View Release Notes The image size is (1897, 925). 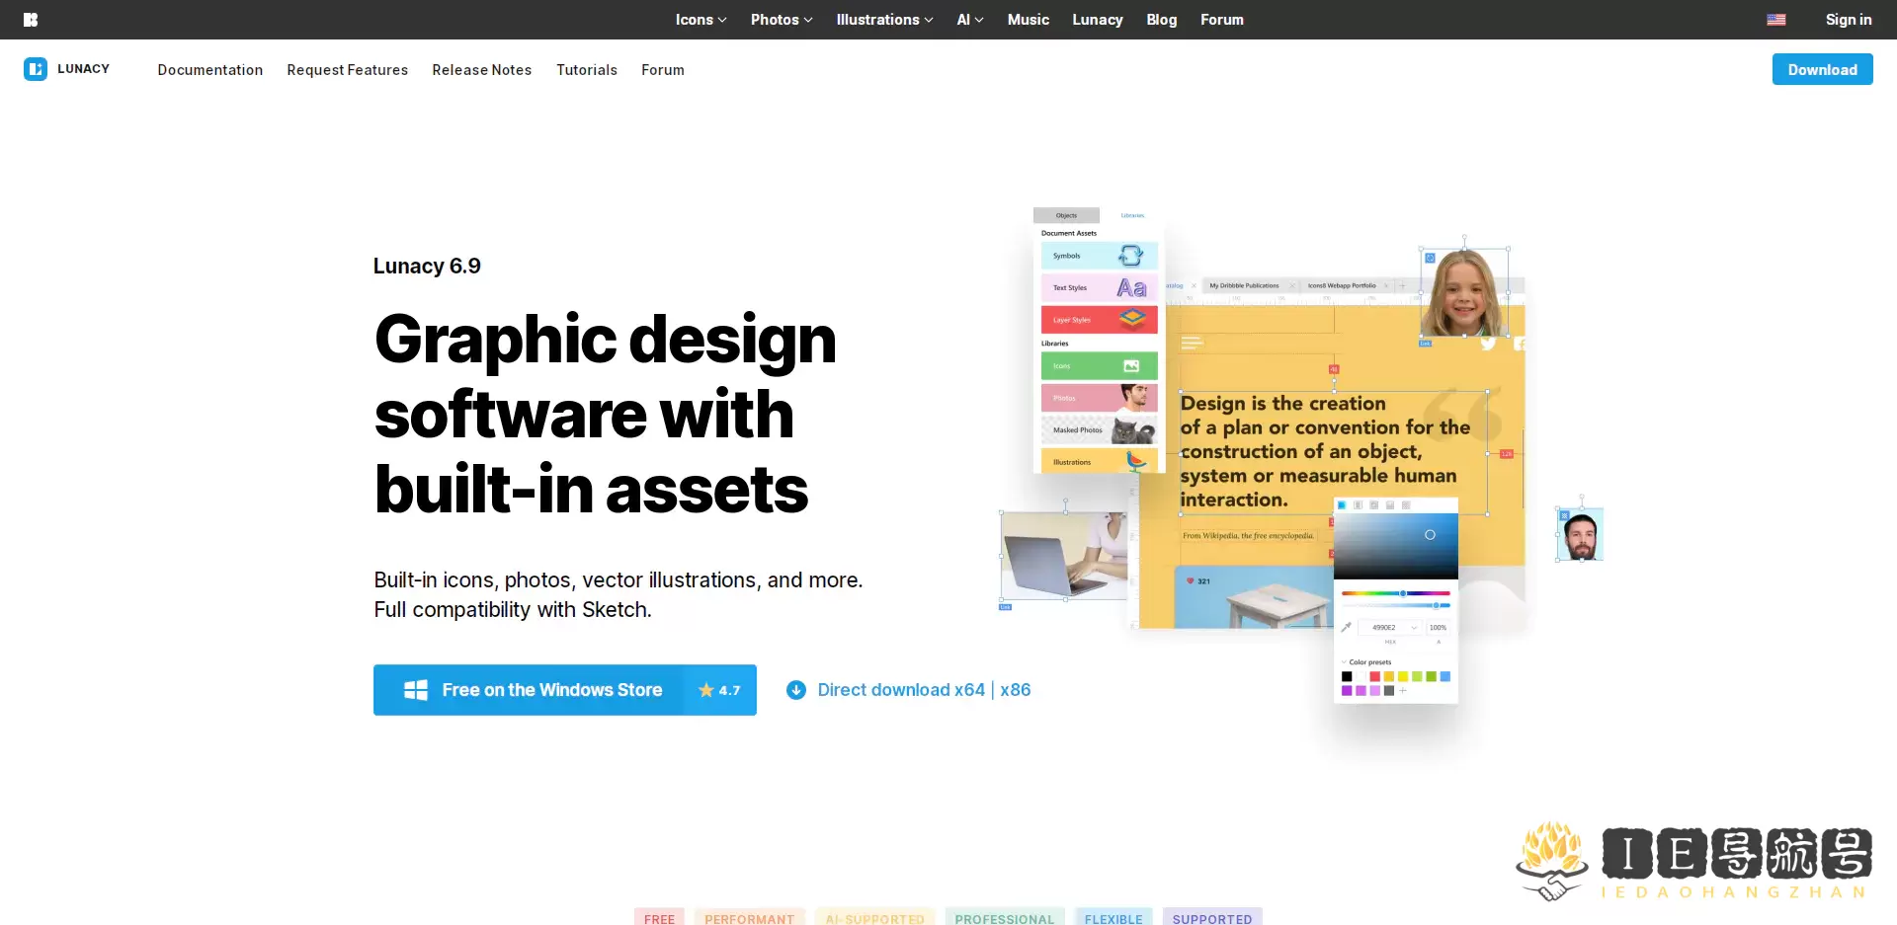[x=482, y=70]
